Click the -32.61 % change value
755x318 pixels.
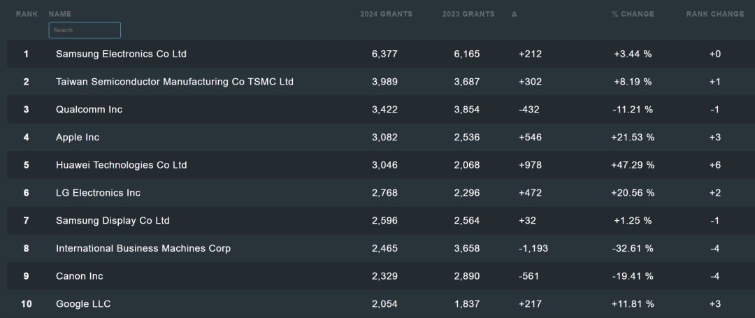click(x=633, y=249)
